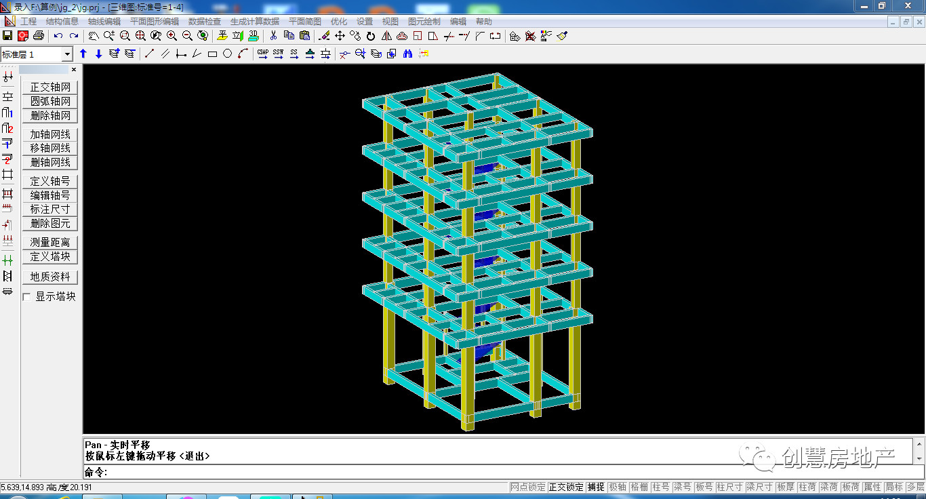This screenshot has width=926, height=499.
Task: Undo the last action
Action: point(58,35)
